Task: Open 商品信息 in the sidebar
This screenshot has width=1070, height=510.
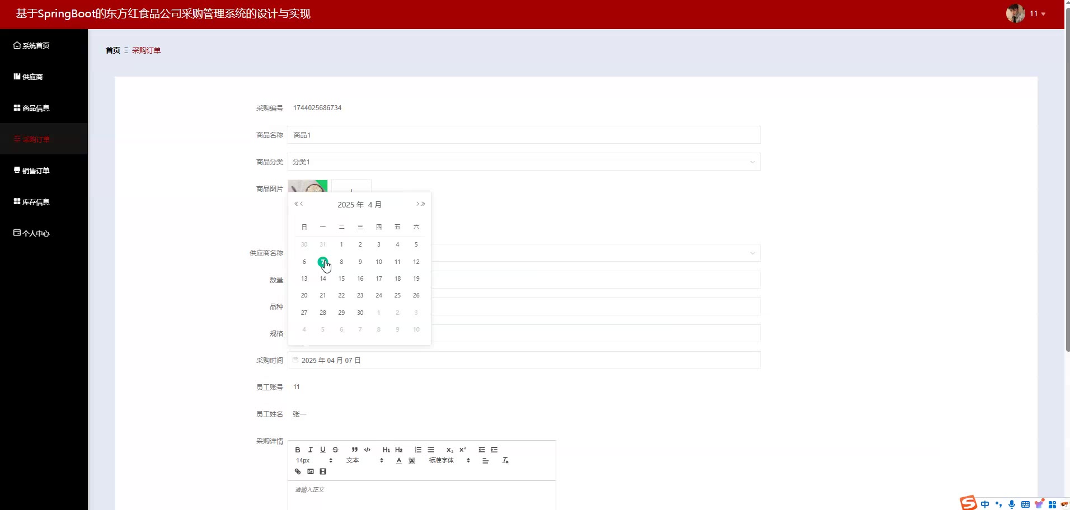Action: click(x=44, y=108)
